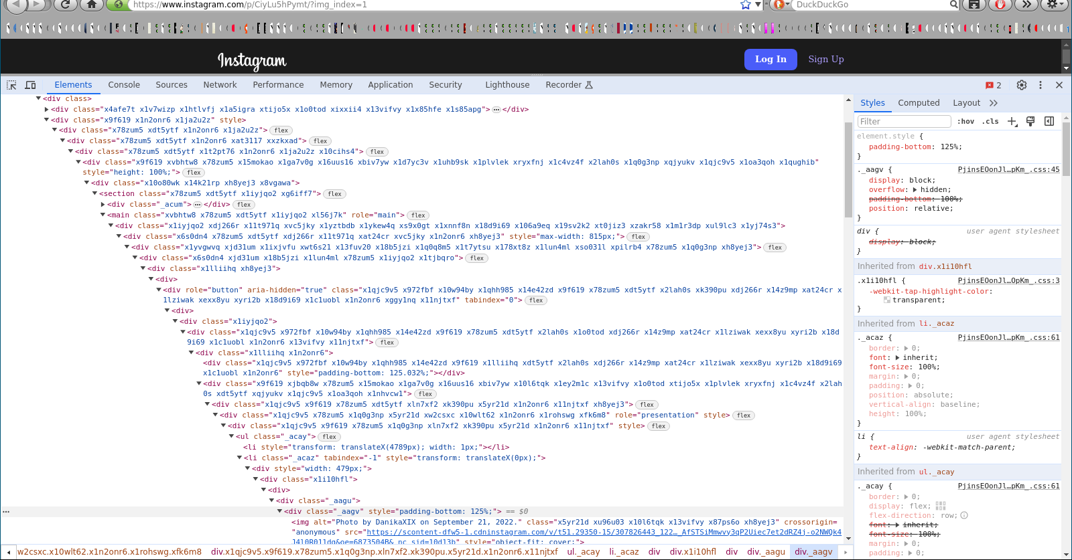This screenshot has height=560, width=1072.
Task: Toggle flex badge on _acum div row
Action: [244, 205]
